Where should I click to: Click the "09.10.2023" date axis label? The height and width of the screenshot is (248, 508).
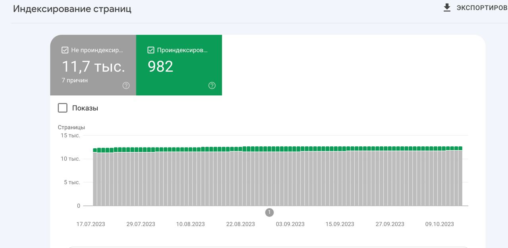pyautogui.click(x=439, y=224)
